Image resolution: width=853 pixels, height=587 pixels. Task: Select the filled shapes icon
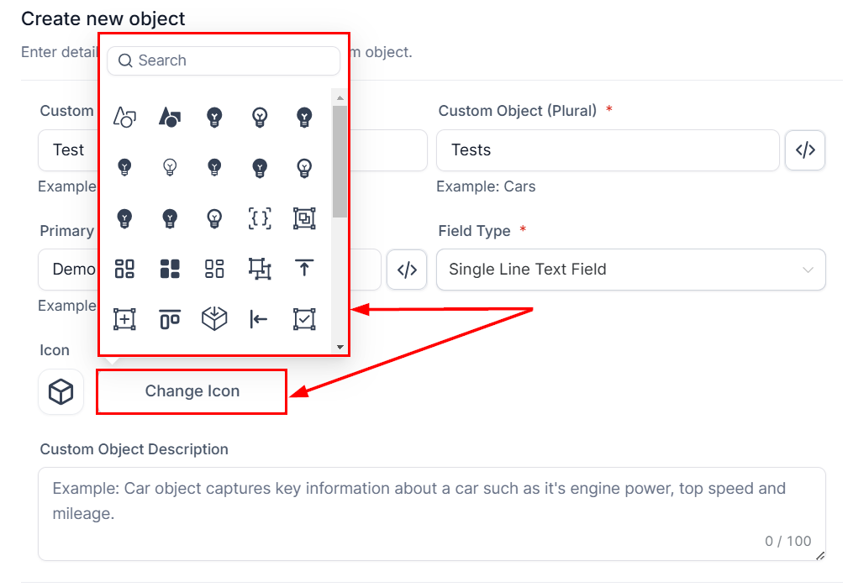170,118
